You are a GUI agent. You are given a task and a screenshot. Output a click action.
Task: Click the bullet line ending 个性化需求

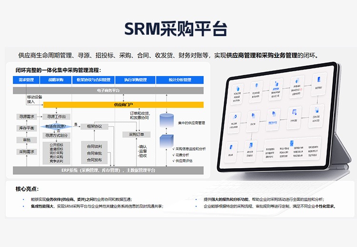tap(270, 206)
